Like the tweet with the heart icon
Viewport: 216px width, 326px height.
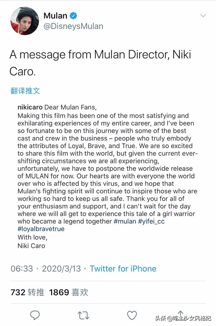[x=132, y=315]
